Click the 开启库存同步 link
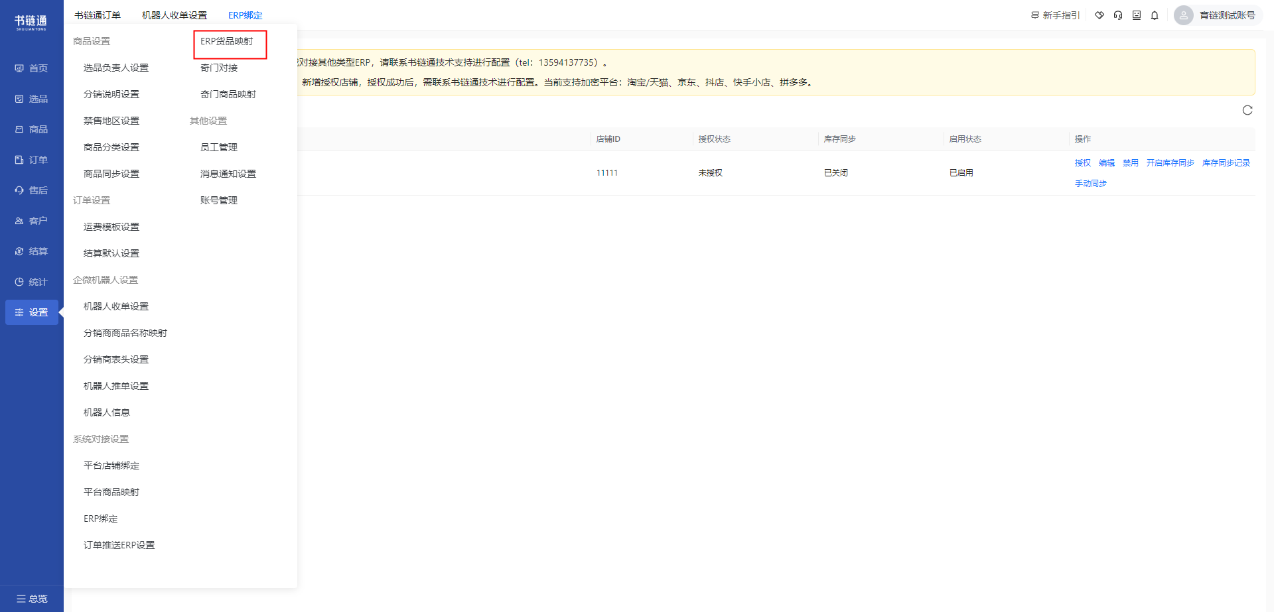This screenshot has width=1274, height=612. (x=1170, y=163)
